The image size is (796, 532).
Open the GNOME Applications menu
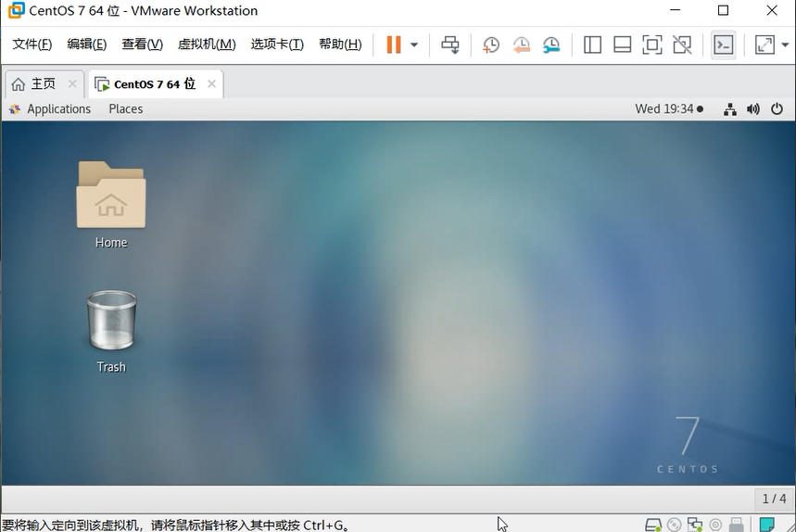(50, 109)
